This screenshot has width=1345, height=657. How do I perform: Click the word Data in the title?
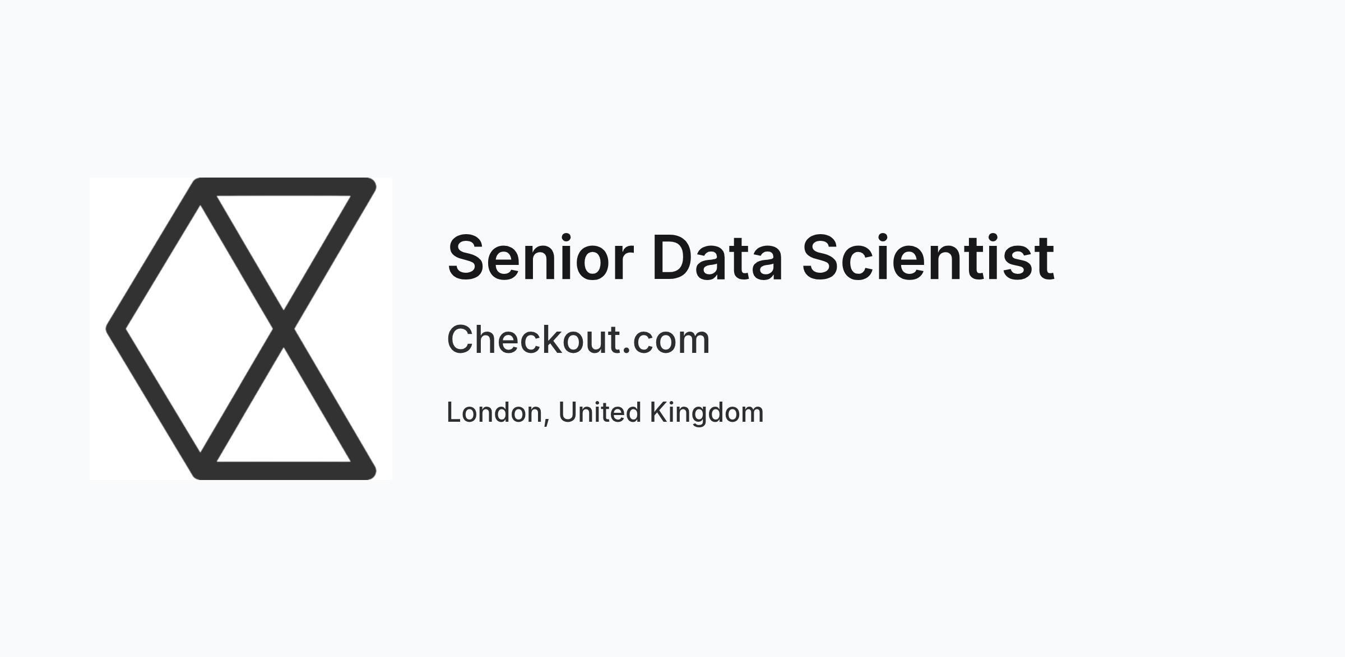pos(717,258)
